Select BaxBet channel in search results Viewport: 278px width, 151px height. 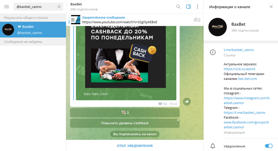[33, 30]
